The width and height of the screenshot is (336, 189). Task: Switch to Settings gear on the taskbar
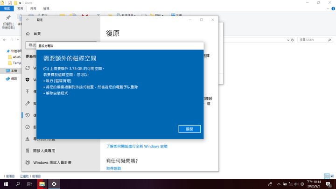coord(54,184)
